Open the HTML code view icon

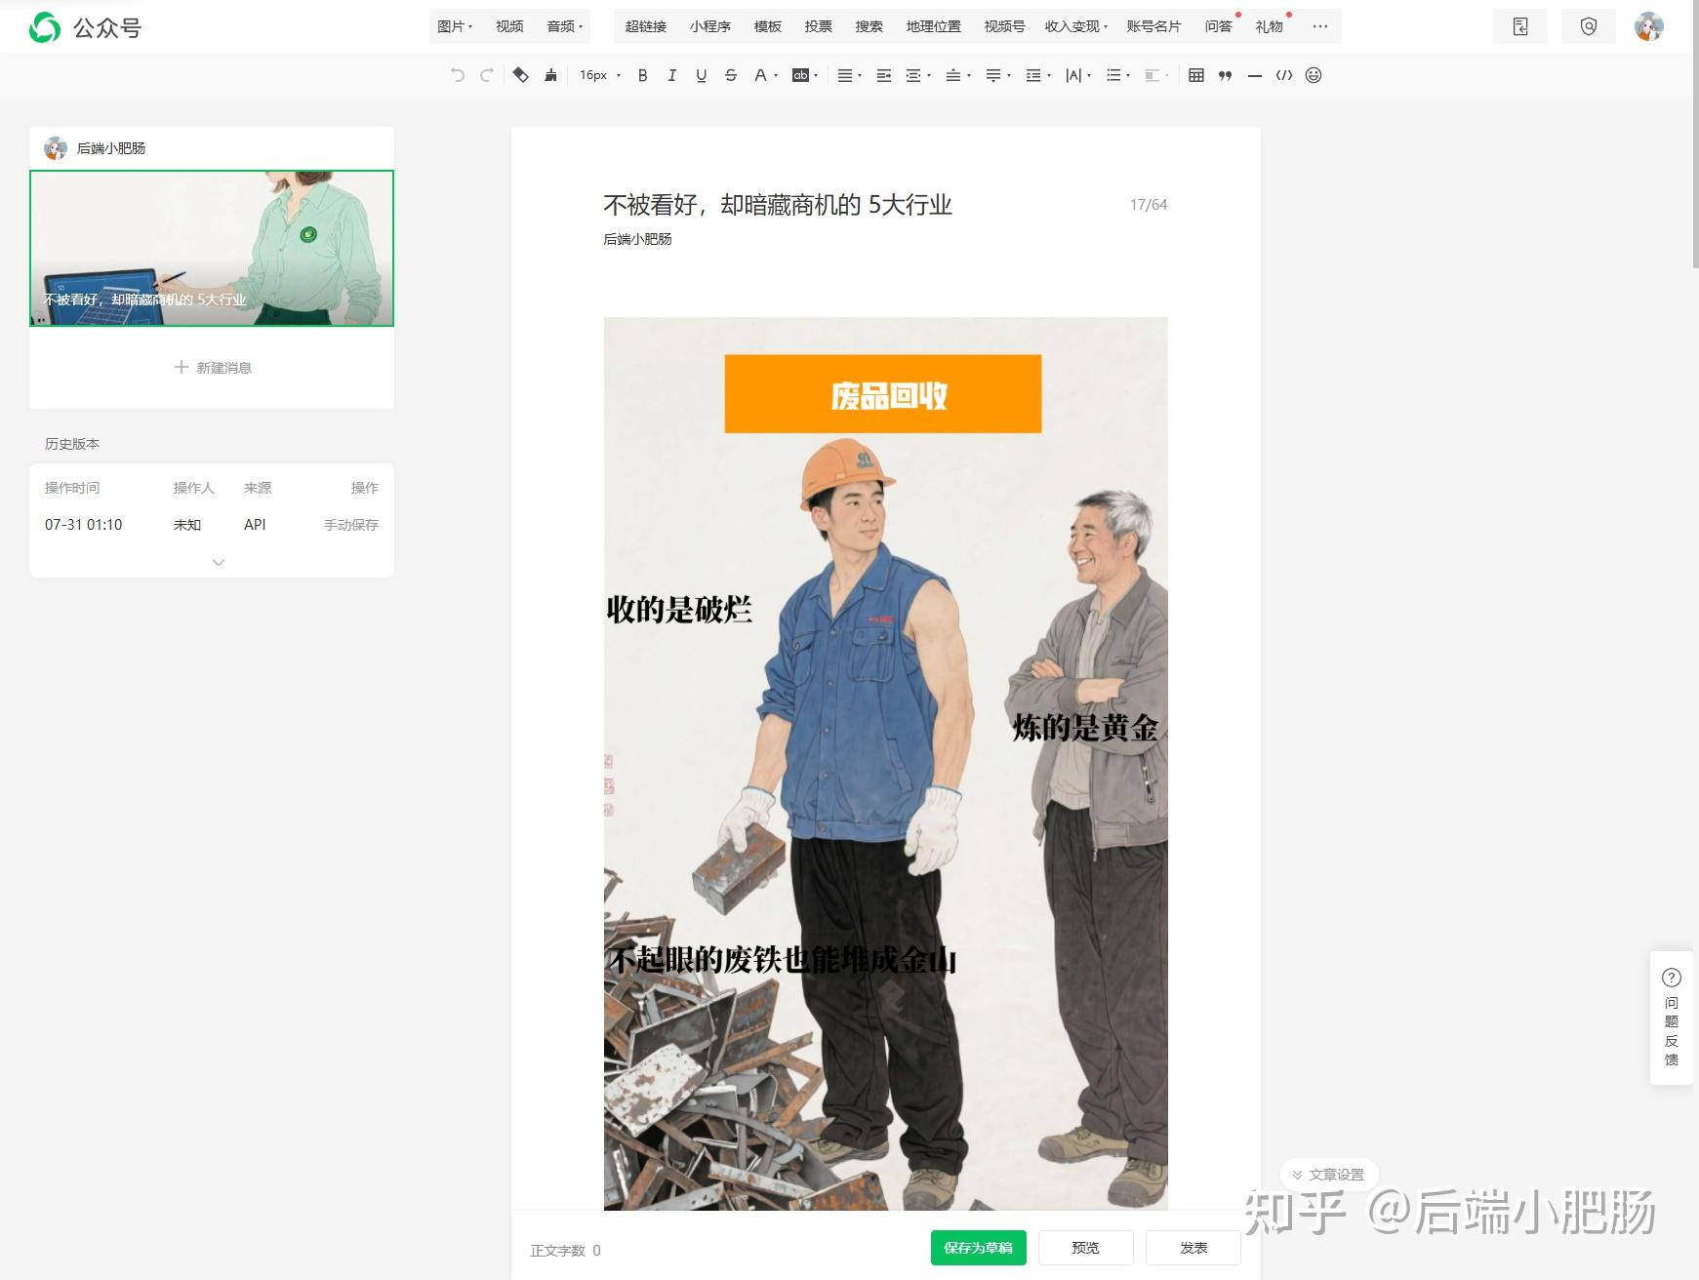(x=1285, y=75)
